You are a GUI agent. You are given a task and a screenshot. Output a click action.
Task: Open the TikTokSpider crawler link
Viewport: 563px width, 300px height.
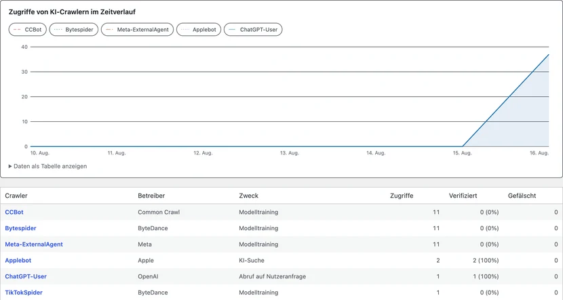pyautogui.click(x=24, y=293)
